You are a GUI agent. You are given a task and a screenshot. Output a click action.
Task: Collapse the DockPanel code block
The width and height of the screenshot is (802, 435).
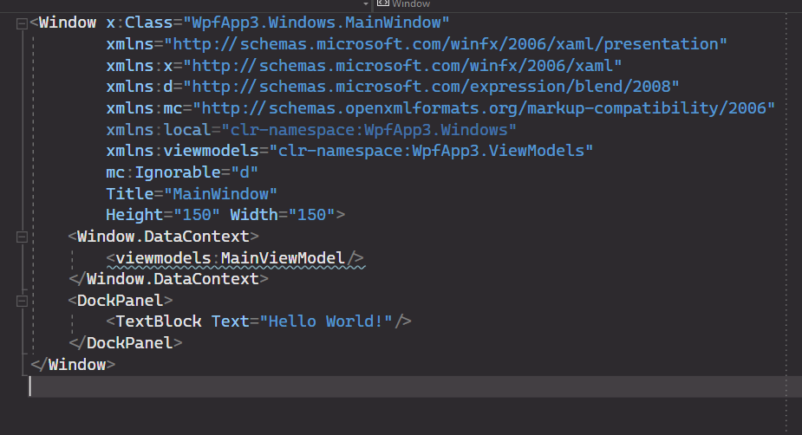point(22,301)
